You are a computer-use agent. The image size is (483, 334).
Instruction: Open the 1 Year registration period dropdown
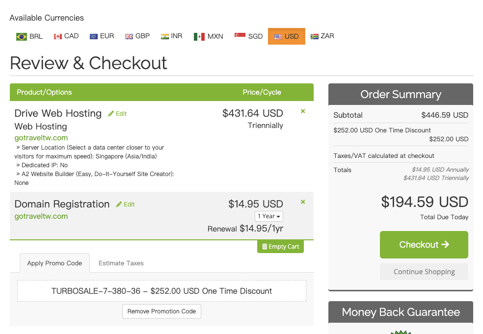pyautogui.click(x=269, y=216)
